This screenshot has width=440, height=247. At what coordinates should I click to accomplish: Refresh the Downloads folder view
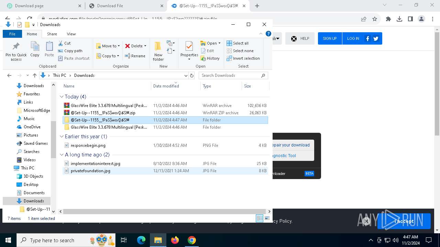(x=192, y=75)
